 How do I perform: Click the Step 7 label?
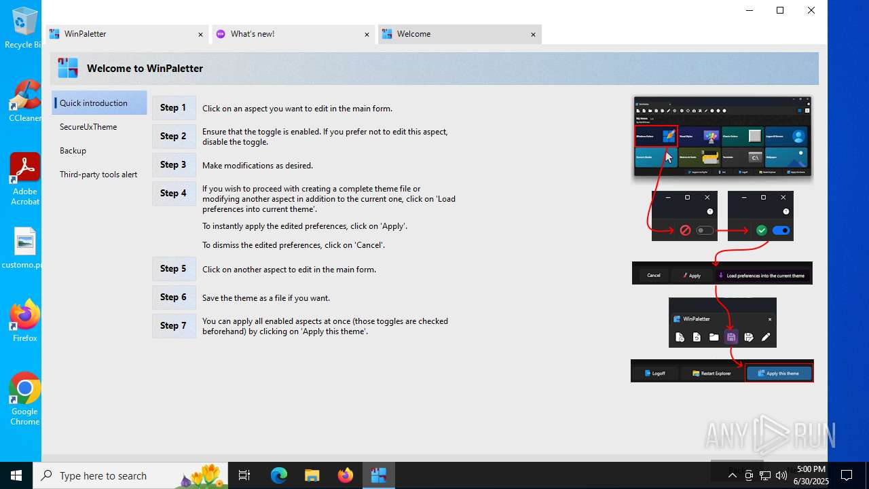tap(174, 326)
